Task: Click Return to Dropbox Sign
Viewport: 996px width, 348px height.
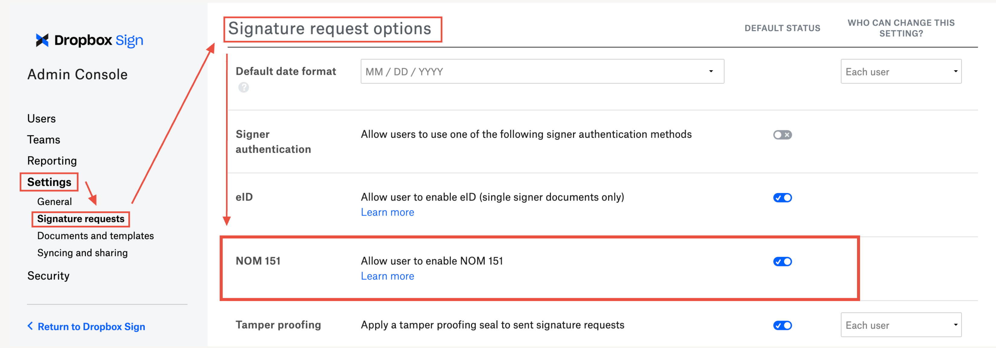Action: (x=91, y=326)
